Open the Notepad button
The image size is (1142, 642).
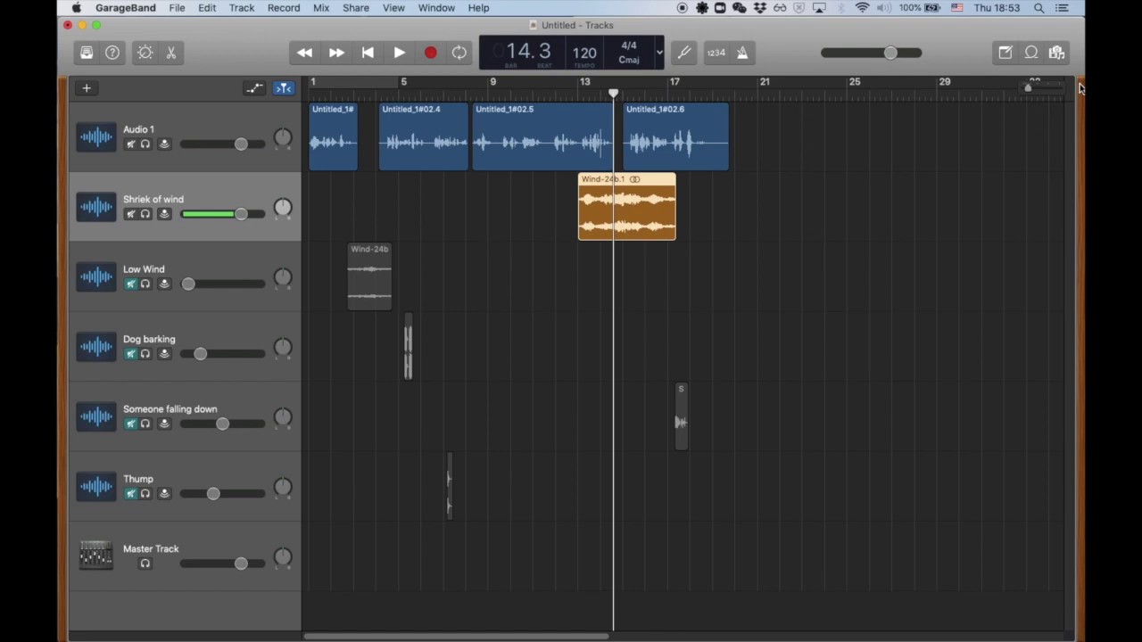pyautogui.click(x=1005, y=53)
